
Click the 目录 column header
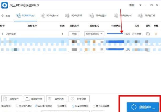[148, 26]
